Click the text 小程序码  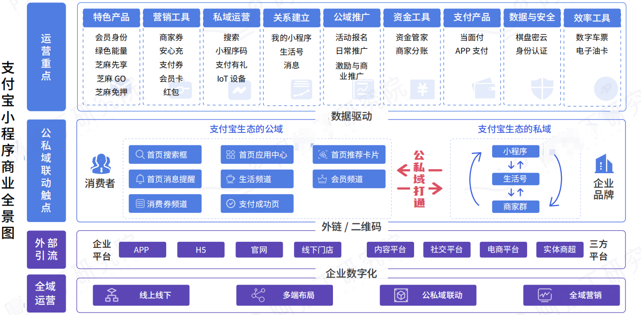click(231, 51)
